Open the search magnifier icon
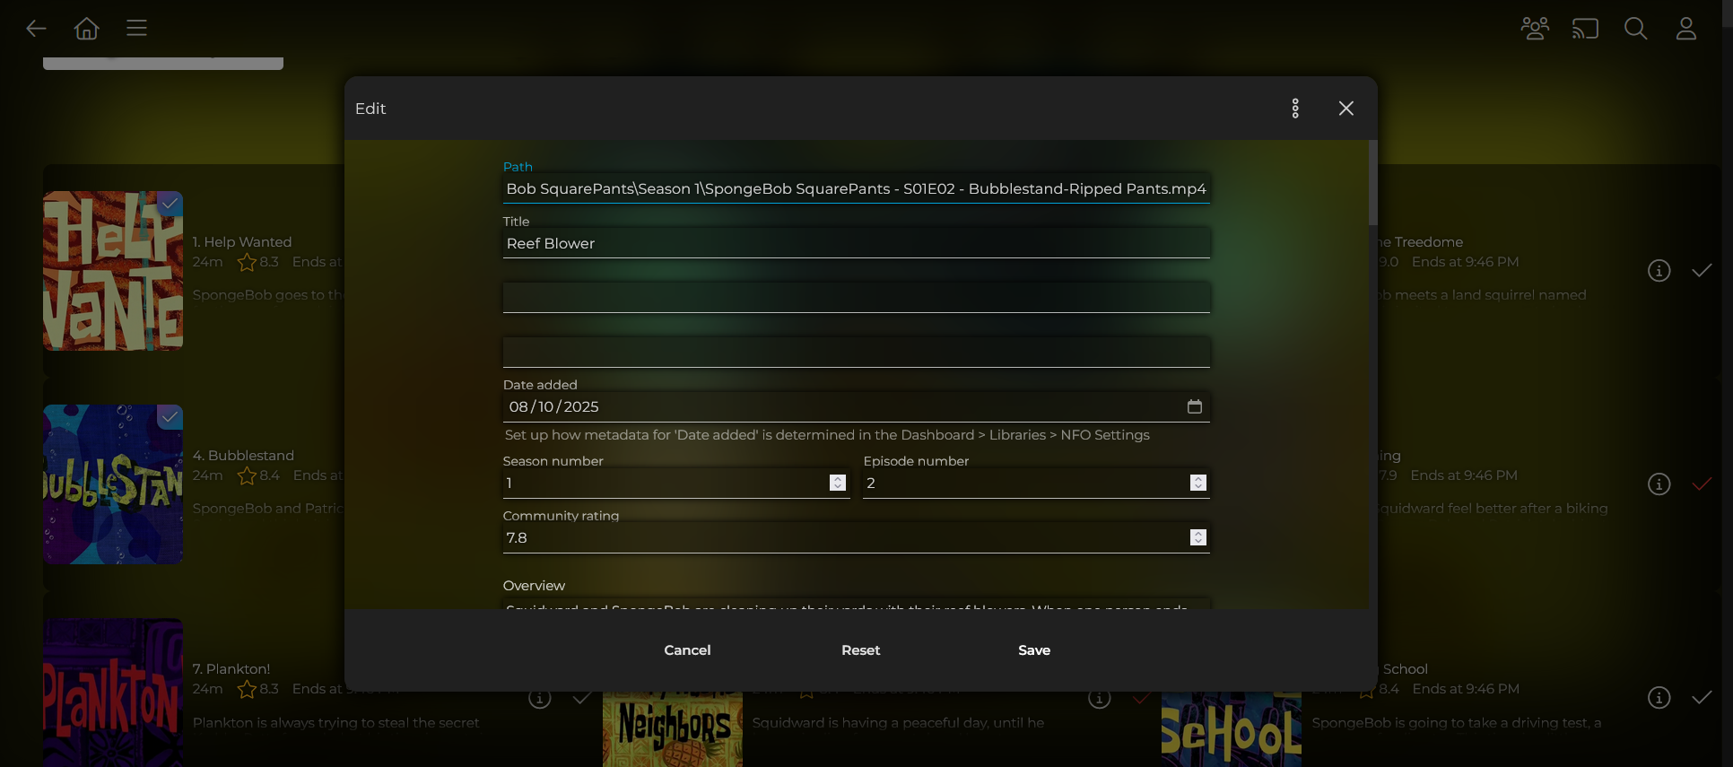 coord(1635,29)
